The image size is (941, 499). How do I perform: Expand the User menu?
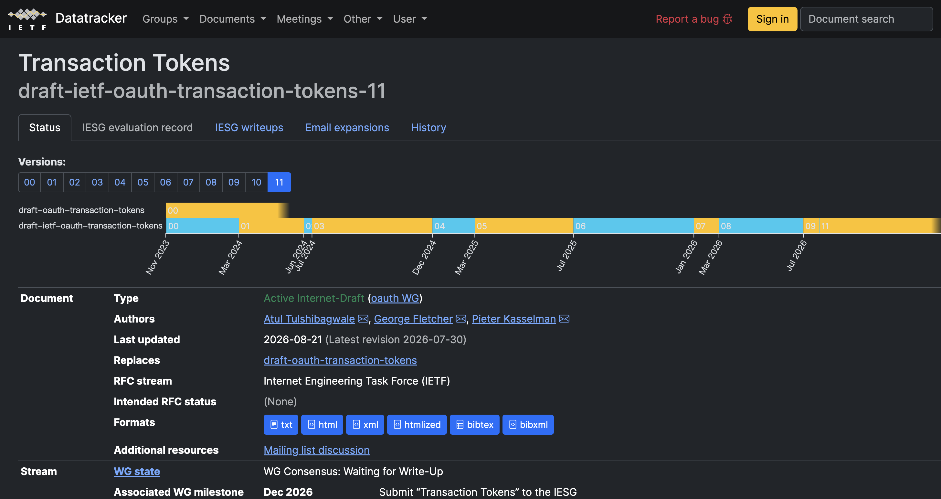pos(410,19)
